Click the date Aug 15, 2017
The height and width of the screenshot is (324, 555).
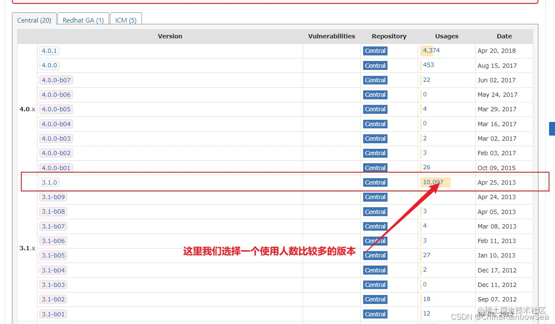497,66
